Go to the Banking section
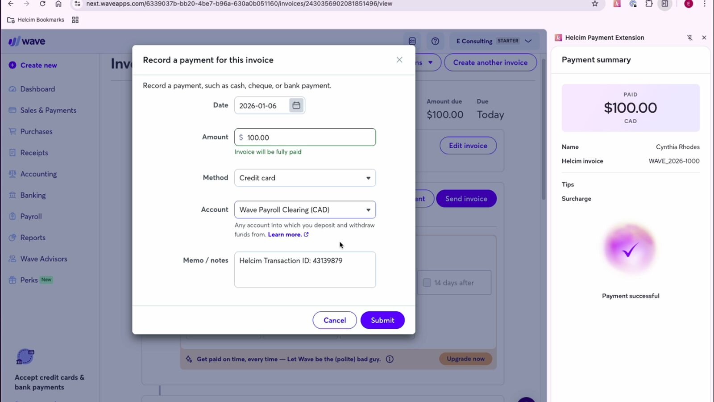The image size is (714, 402). tap(33, 195)
